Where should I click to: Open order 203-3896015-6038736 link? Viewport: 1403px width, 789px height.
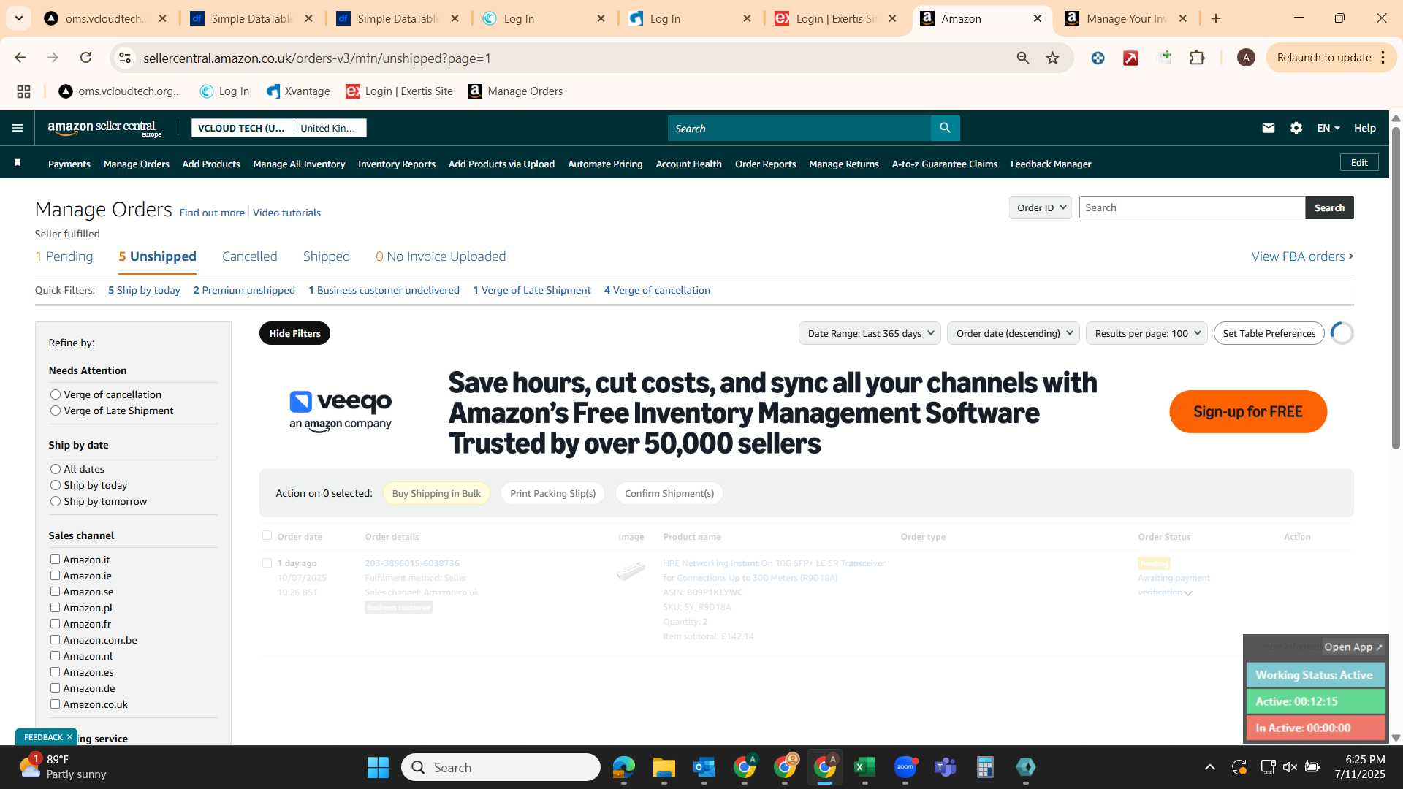point(412,563)
